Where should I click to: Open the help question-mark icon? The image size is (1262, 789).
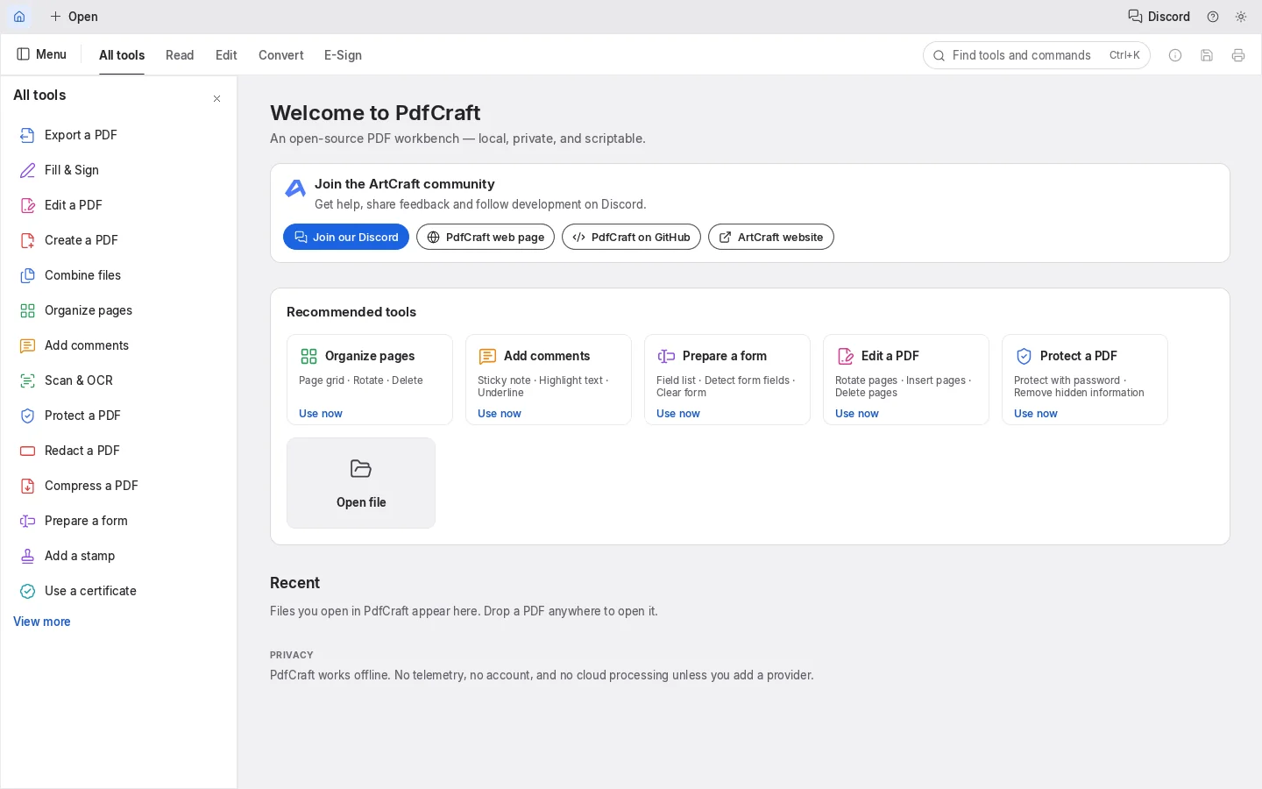pyautogui.click(x=1213, y=17)
